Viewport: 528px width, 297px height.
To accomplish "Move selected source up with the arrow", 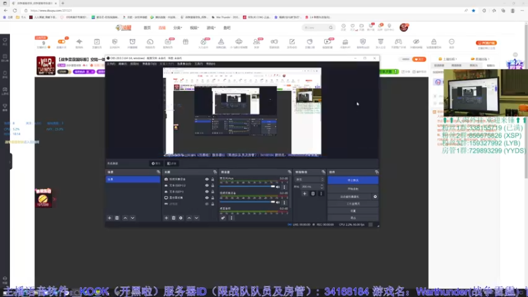I will [x=189, y=218].
